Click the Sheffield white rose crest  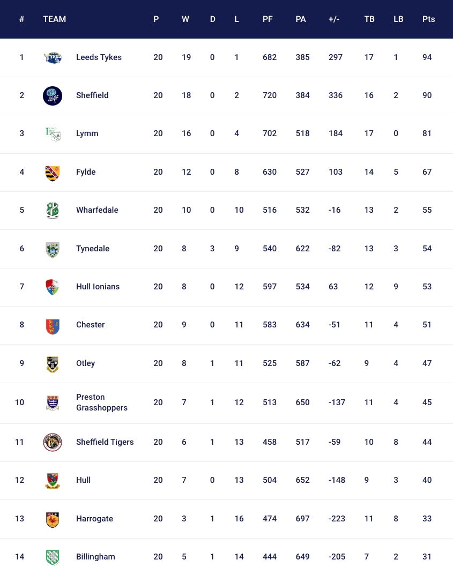[x=53, y=96]
